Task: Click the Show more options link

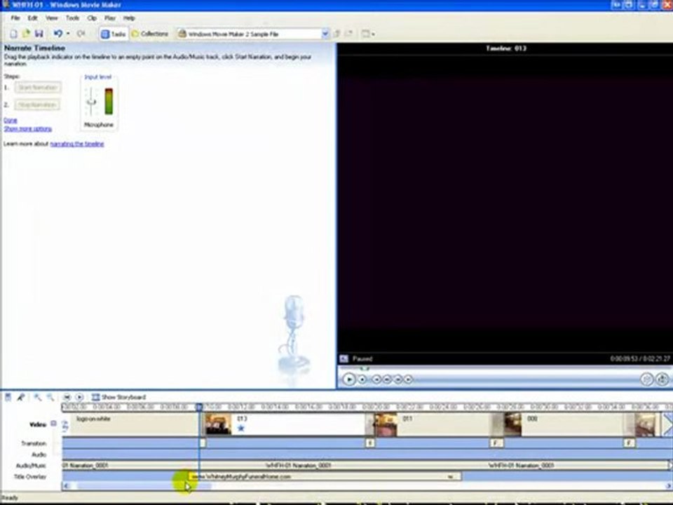Action: tap(28, 129)
